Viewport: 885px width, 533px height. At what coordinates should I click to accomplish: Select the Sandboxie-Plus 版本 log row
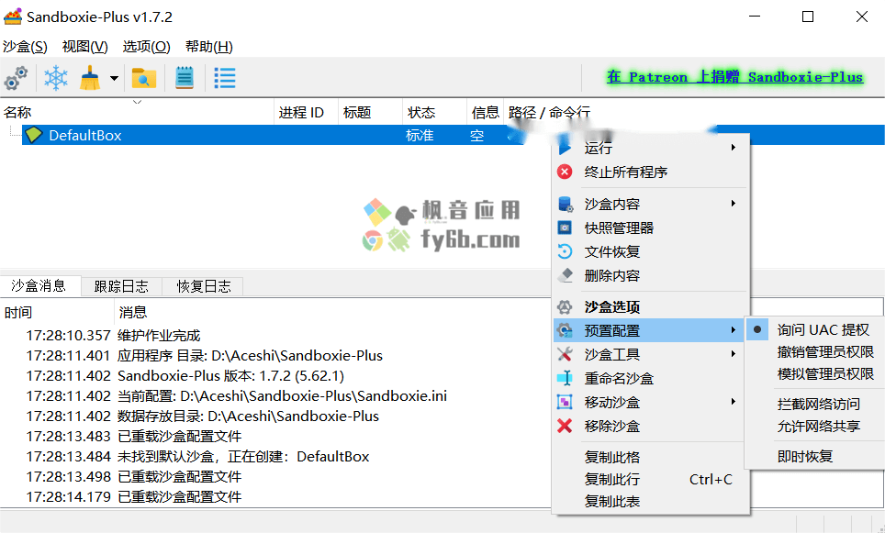(276, 375)
